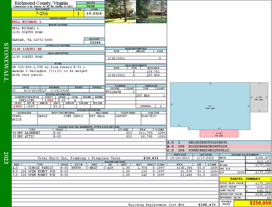
Task: Click LAND VALUE $48,523
Action: pyautogui.click(x=264, y=191)
